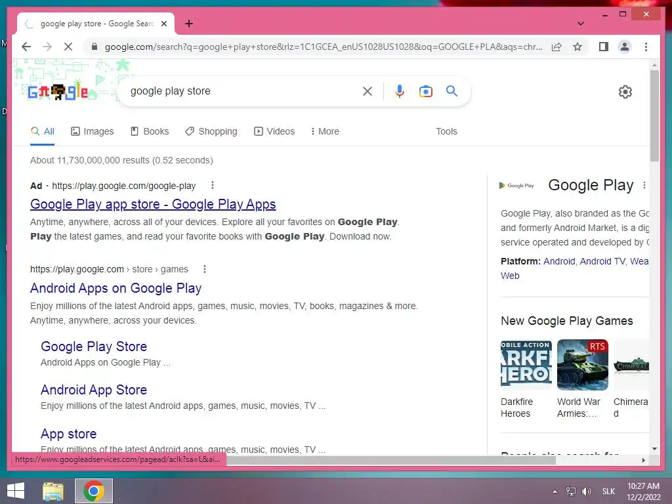This screenshot has height=504, width=672.
Task: Click the page scroll down arrow
Action: click(654, 449)
